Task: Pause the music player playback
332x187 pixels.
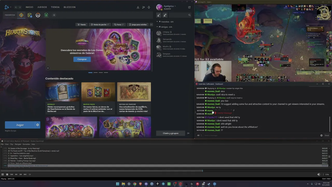Action: [x=3, y=175]
